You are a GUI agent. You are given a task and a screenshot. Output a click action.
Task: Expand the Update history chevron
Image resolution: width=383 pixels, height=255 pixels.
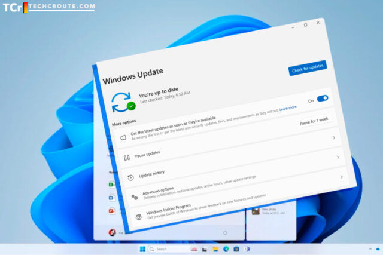334,138
